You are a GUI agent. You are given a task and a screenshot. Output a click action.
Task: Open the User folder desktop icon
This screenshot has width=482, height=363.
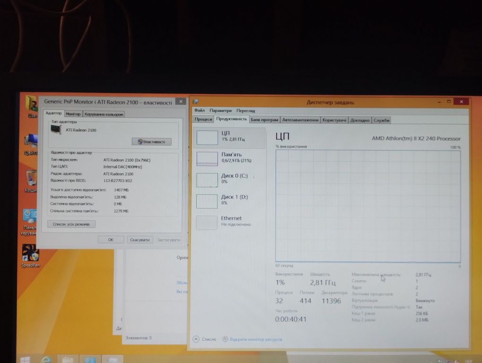pos(32,107)
